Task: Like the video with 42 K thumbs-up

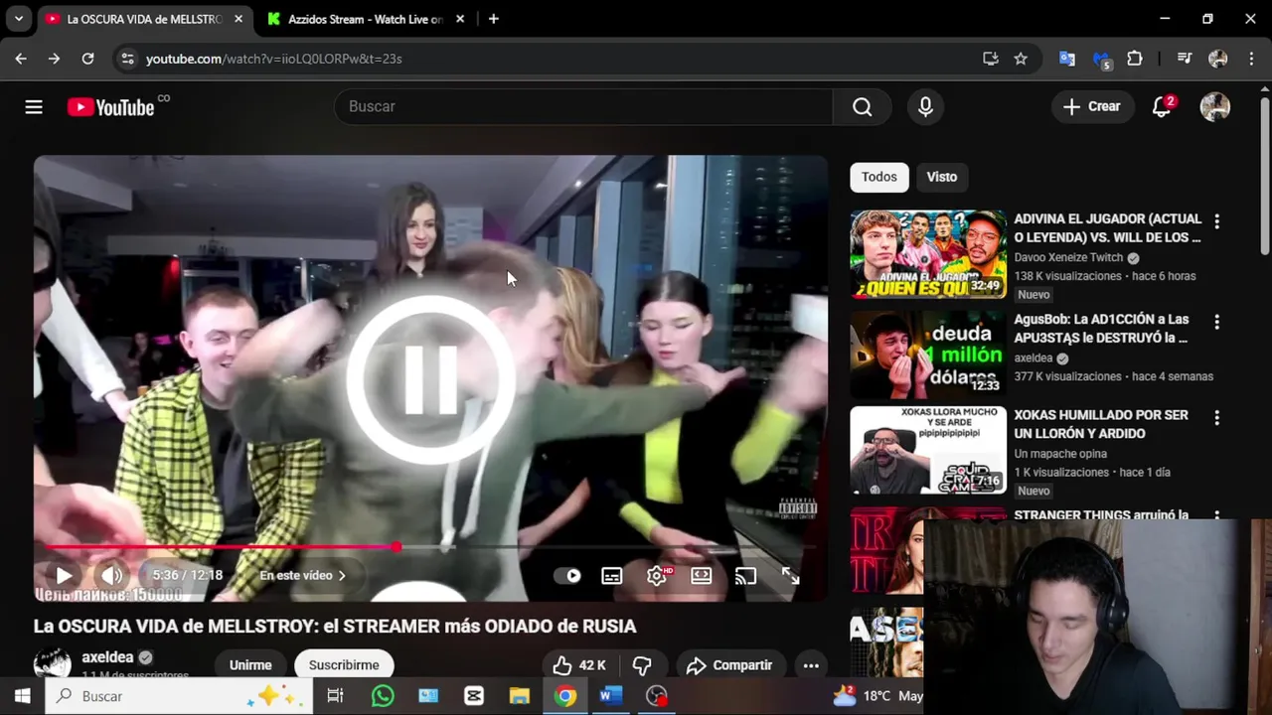Action: (x=579, y=665)
